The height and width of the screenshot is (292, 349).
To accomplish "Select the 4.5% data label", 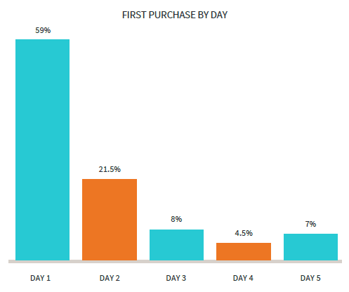I will pyautogui.click(x=244, y=233).
